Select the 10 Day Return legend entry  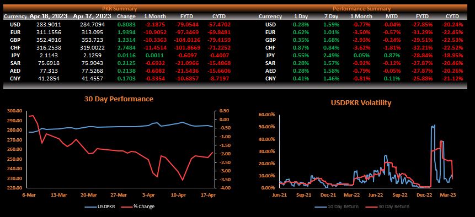pyautogui.click(x=337, y=207)
